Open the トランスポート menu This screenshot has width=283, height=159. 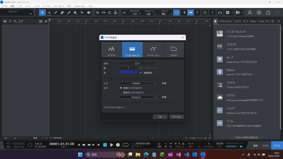tap(58, 6)
